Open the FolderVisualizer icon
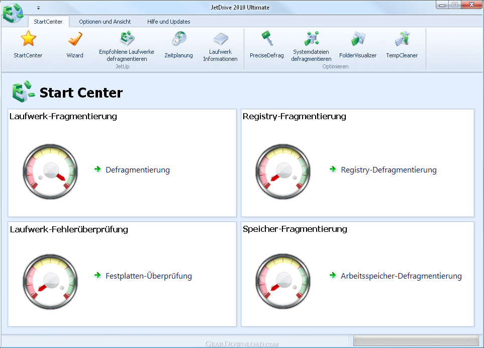Viewport: 484px width, 348px height. [x=358, y=39]
